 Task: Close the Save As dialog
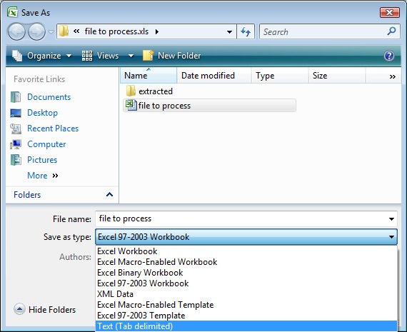[x=389, y=12]
